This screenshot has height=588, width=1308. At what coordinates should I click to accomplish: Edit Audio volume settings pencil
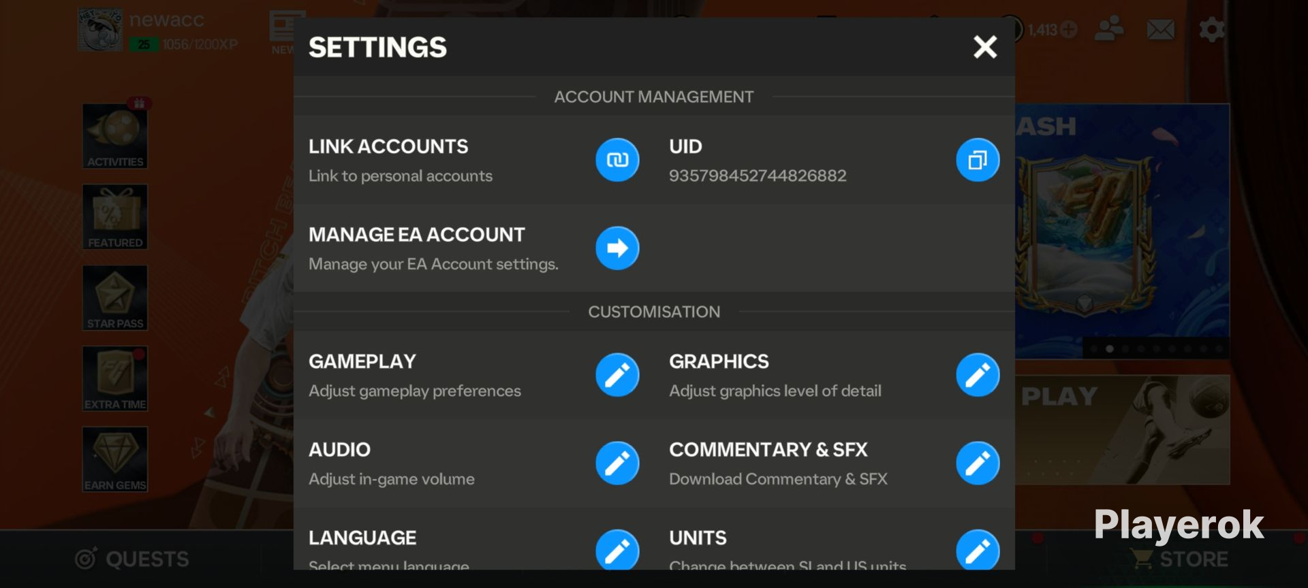tap(617, 463)
